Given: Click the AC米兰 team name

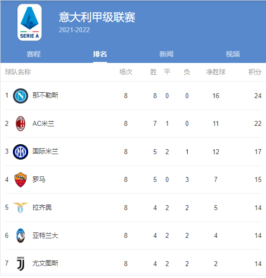Looking at the screenshot, I should click(x=43, y=123).
